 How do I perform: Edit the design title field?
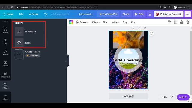[86, 14]
